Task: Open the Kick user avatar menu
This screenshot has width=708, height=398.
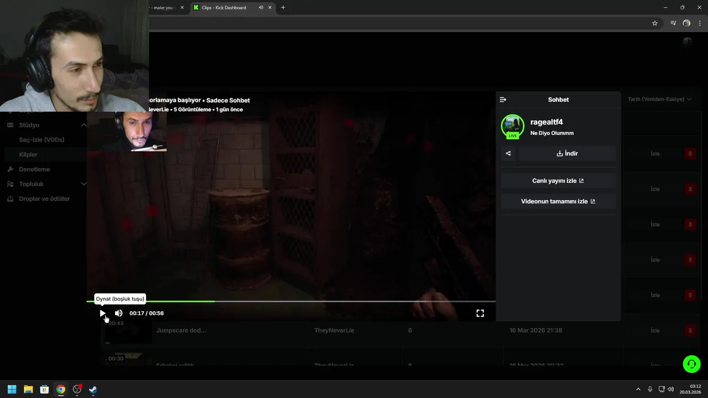Action: 687,42
